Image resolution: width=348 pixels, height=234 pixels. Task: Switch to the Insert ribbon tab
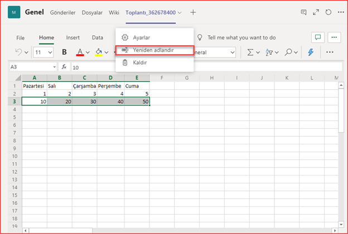[73, 38]
